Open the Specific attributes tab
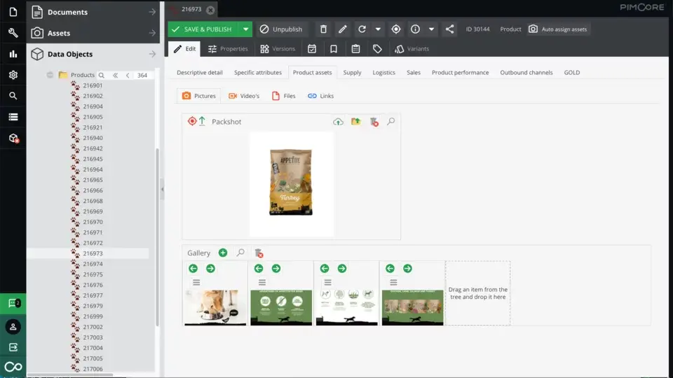This screenshot has height=378, width=673. [258, 72]
